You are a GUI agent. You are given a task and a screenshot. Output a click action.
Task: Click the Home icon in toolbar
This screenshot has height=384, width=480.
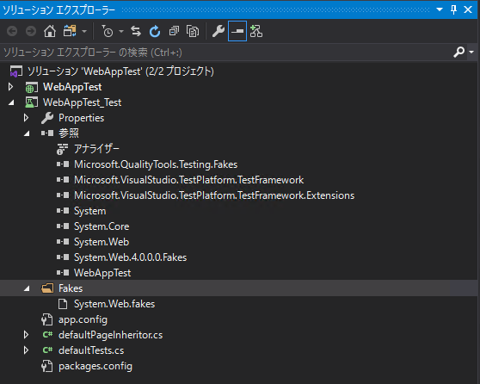tap(50, 31)
